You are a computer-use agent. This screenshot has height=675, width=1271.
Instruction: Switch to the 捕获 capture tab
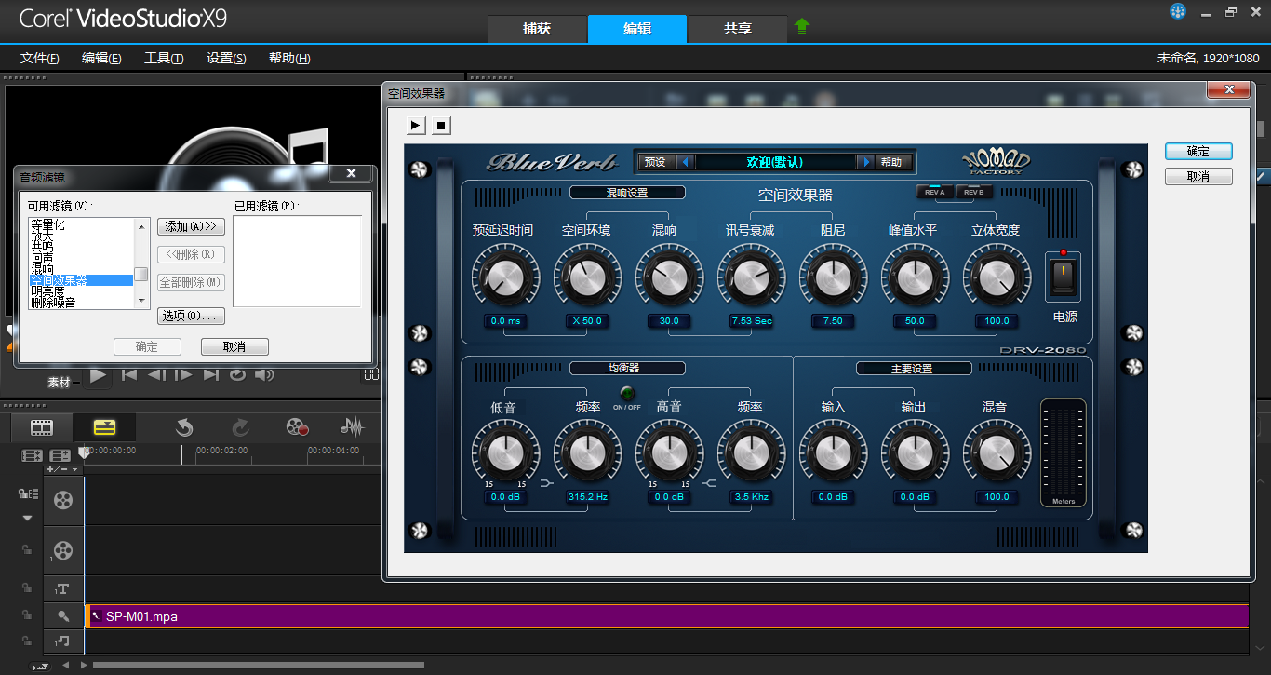point(537,29)
